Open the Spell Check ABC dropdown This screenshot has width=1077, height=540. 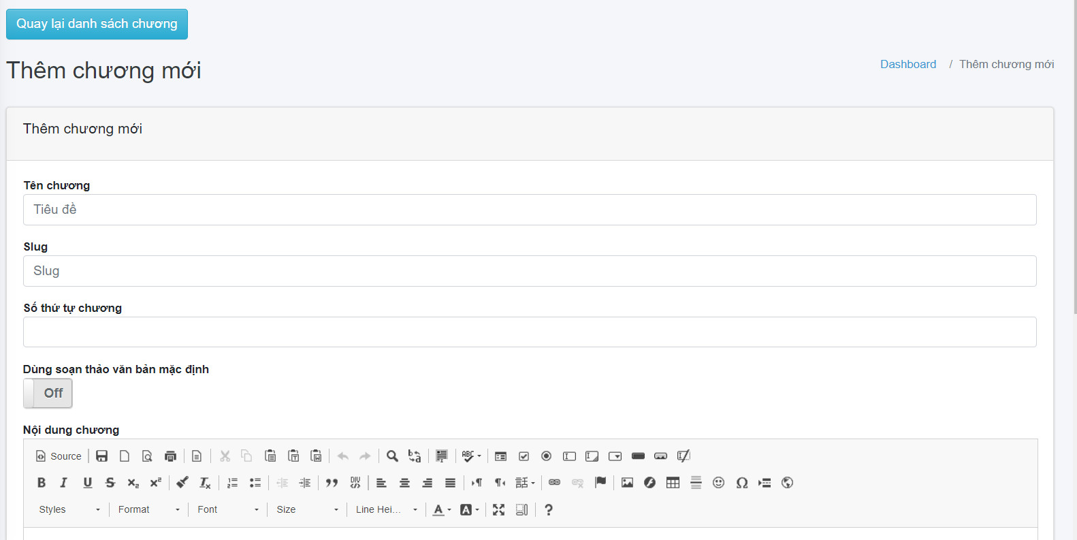pos(471,456)
